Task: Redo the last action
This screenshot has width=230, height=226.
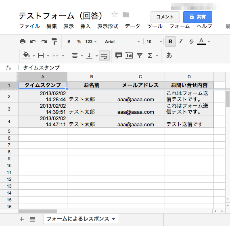Action: [44, 42]
